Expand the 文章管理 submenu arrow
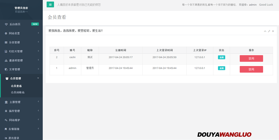 click(x=38, y=69)
